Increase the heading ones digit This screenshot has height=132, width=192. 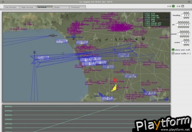point(188,13)
